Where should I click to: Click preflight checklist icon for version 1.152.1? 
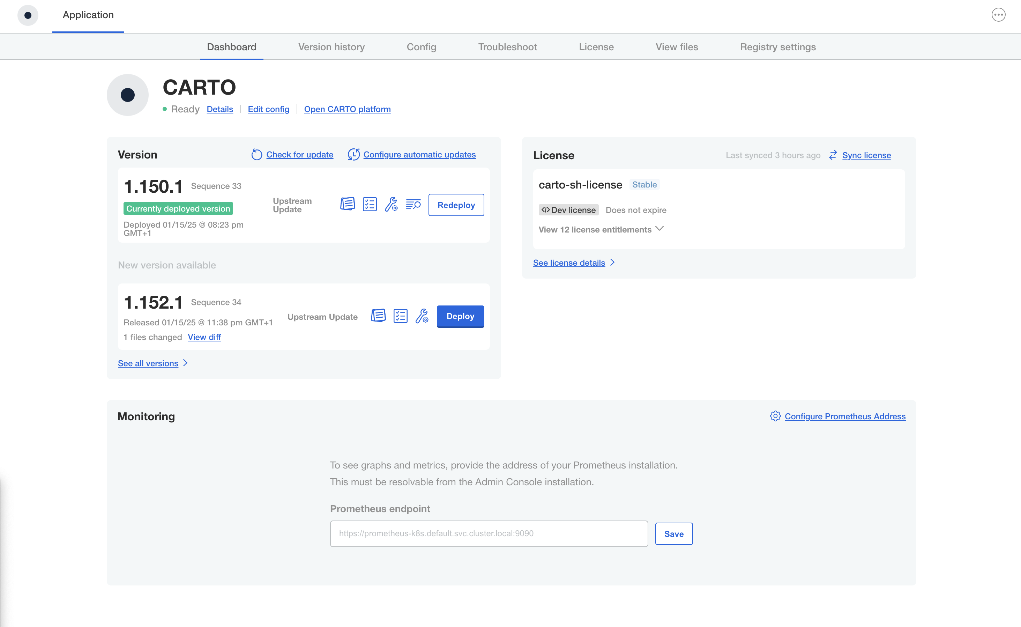pyautogui.click(x=400, y=316)
